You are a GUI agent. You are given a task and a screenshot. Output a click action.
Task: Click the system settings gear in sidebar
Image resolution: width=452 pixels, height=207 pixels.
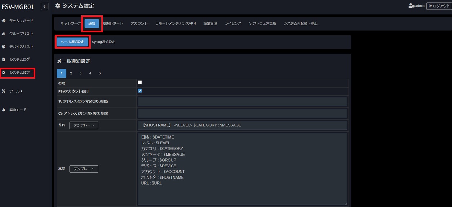click(x=4, y=73)
